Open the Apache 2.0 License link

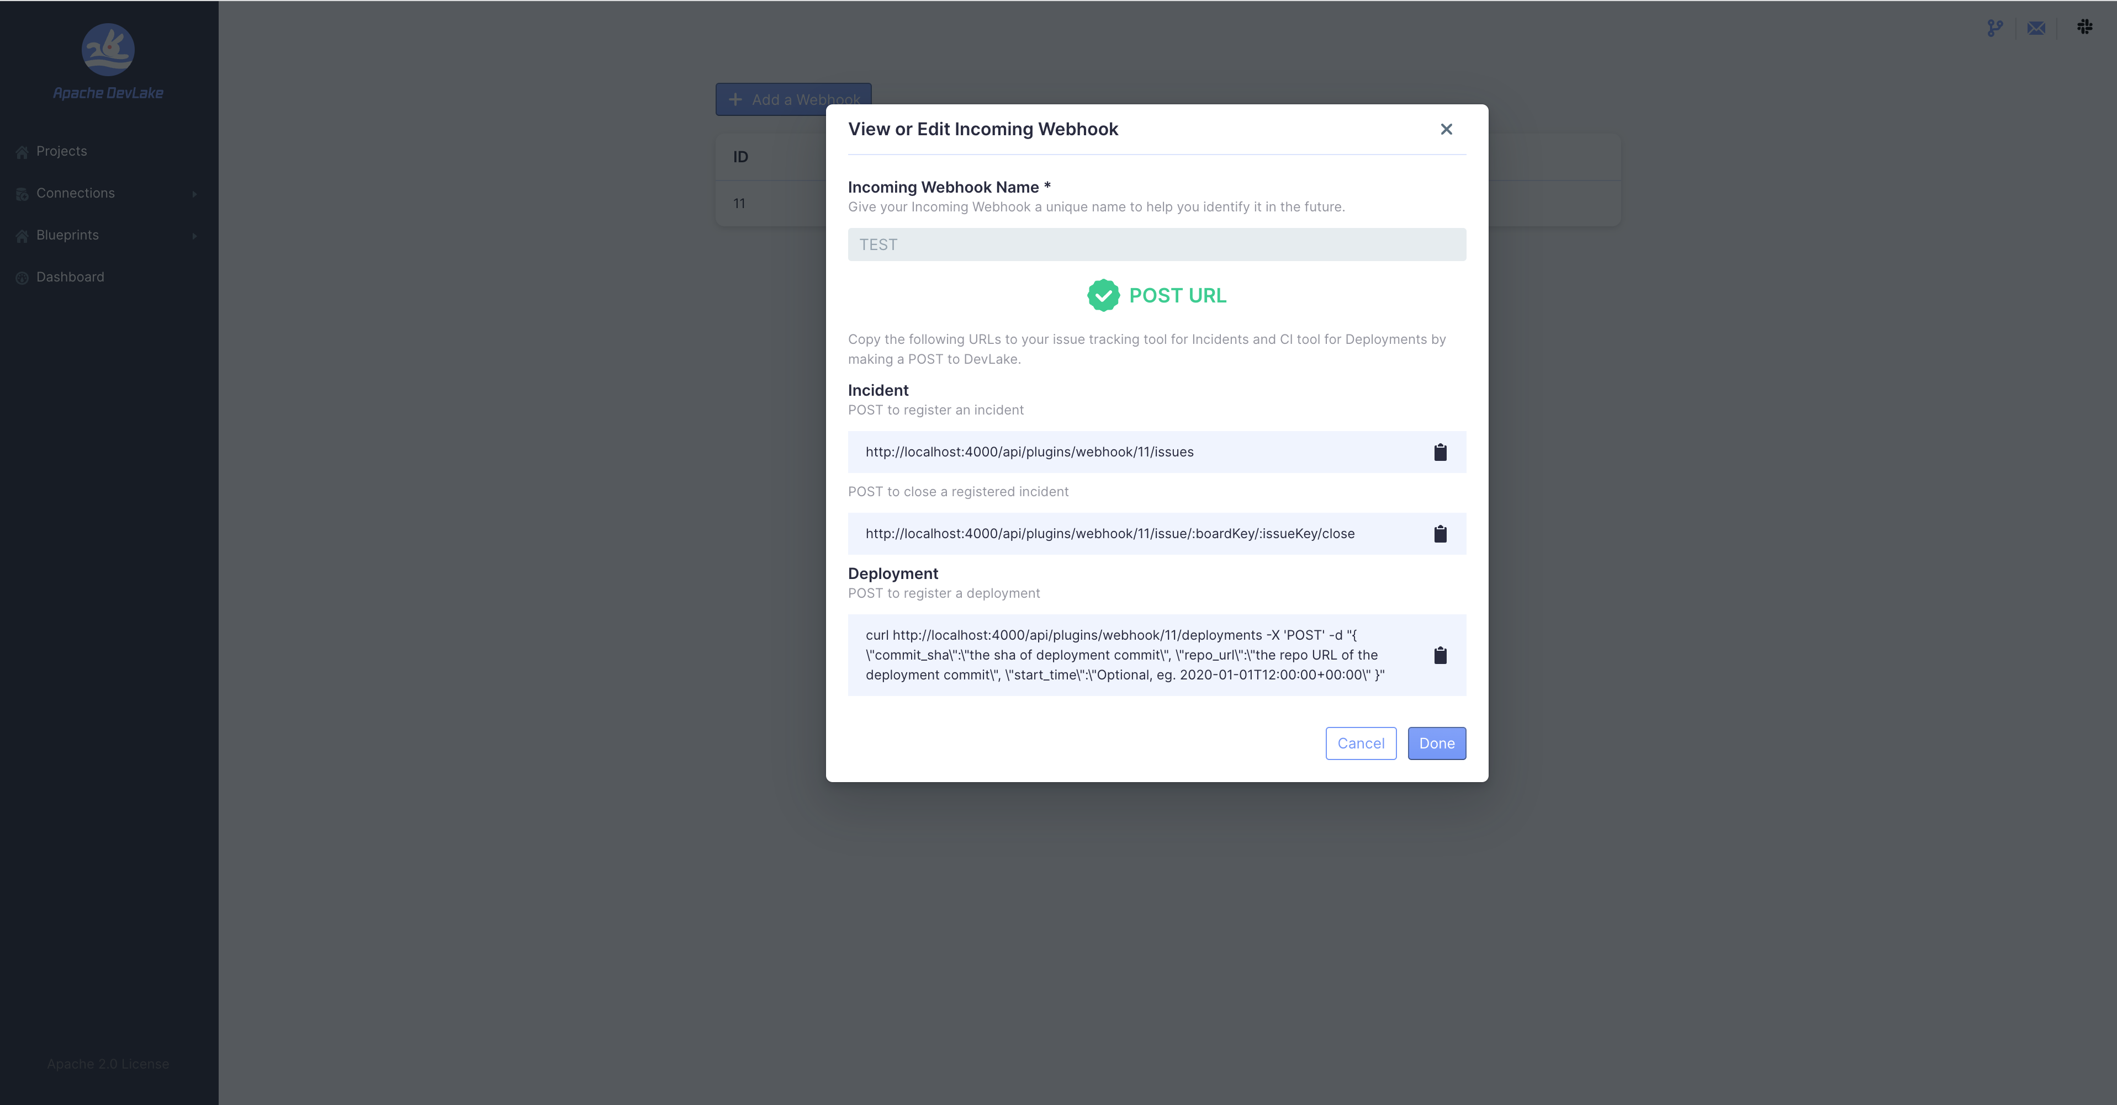tap(108, 1064)
